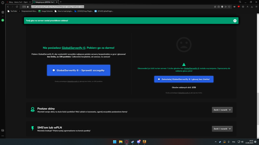Open the Opera account profile icon
This screenshot has width=259, height=145.
click(247, 7)
